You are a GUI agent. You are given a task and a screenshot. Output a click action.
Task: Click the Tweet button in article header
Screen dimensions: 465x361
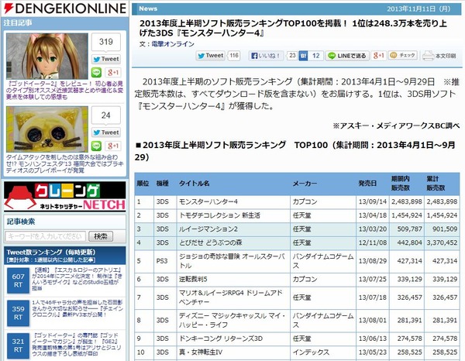tap(210, 56)
